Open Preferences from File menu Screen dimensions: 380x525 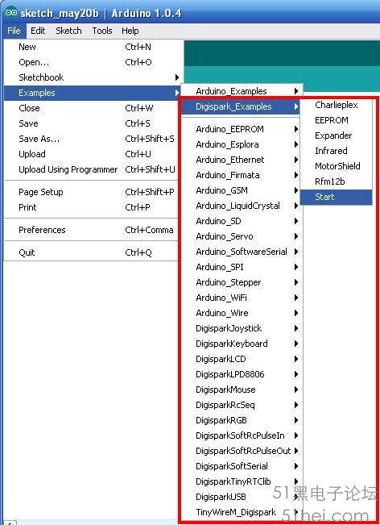pyautogui.click(x=92, y=230)
